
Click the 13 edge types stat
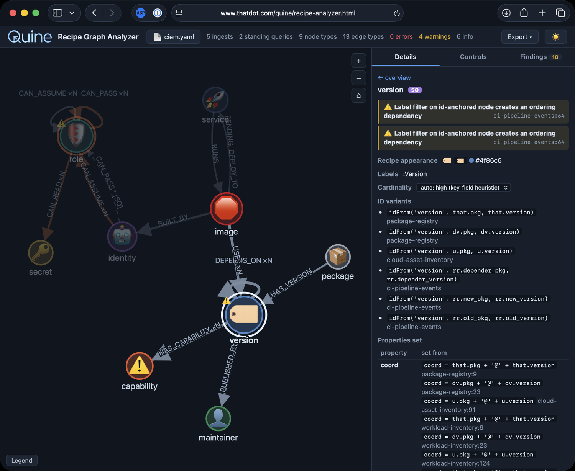pos(363,37)
